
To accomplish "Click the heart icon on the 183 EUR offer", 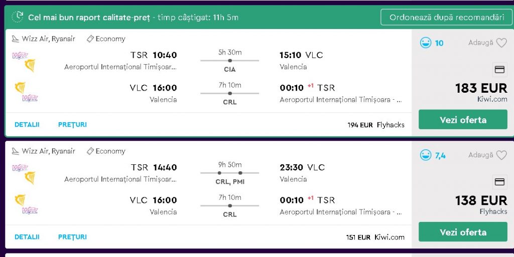I will 501,43.
